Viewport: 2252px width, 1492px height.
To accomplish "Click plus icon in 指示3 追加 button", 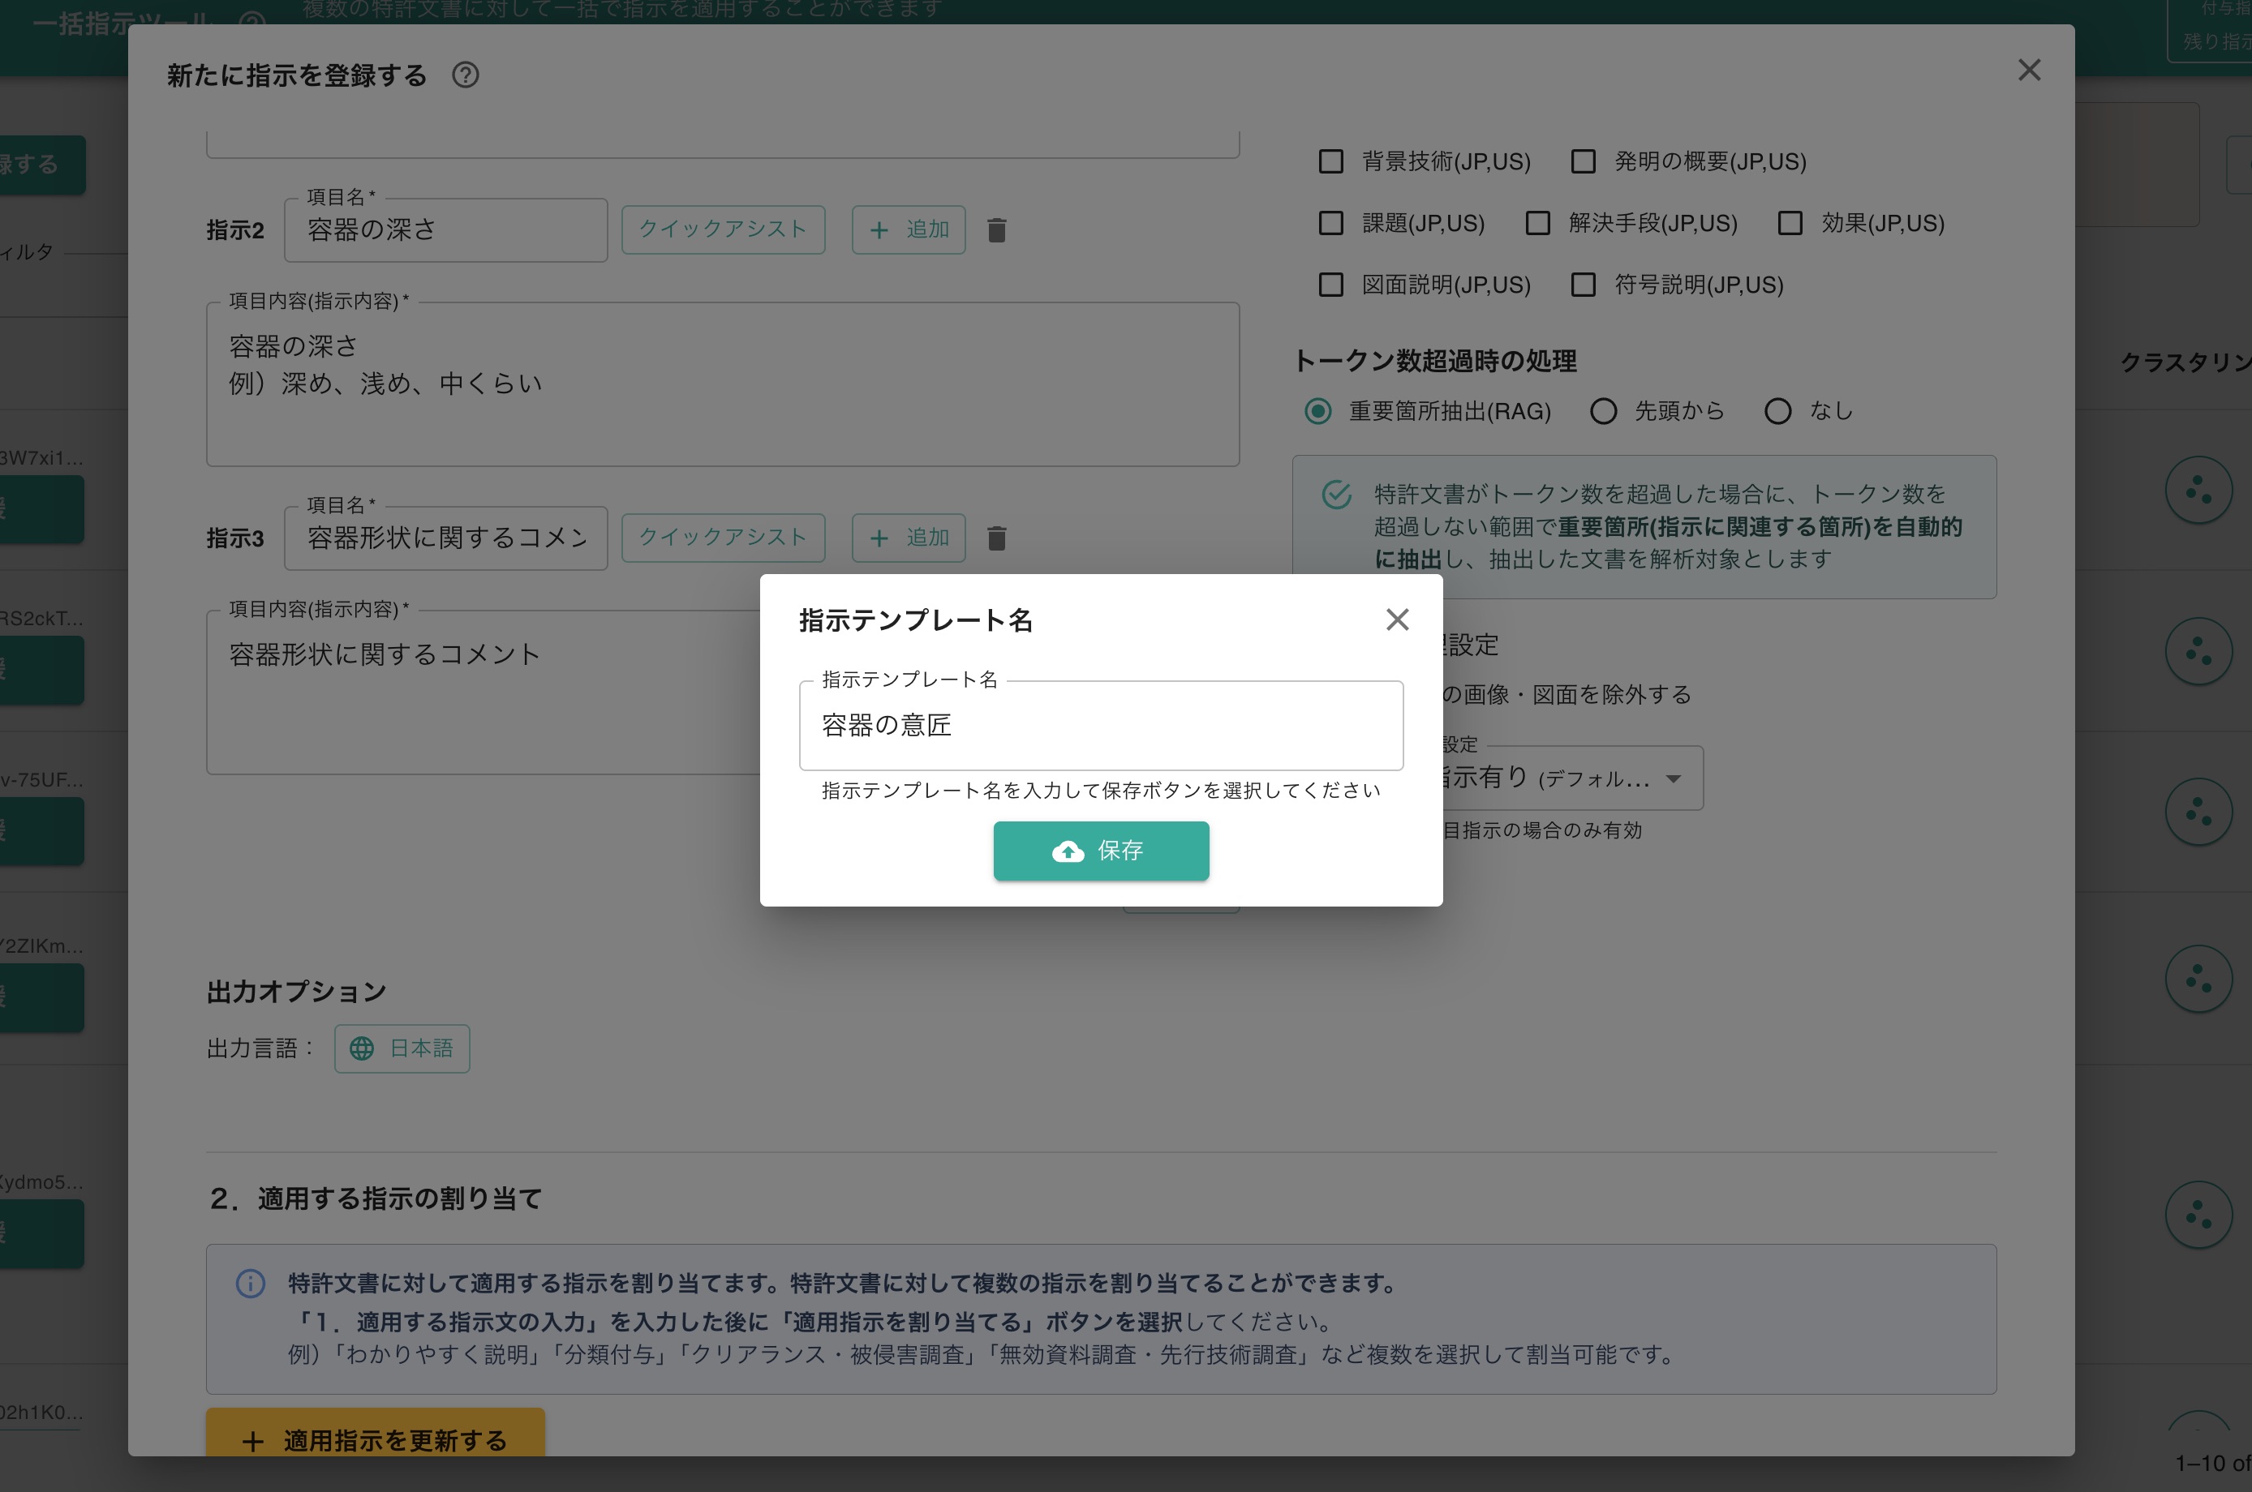I will pyautogui.click(x=879, y=538).
